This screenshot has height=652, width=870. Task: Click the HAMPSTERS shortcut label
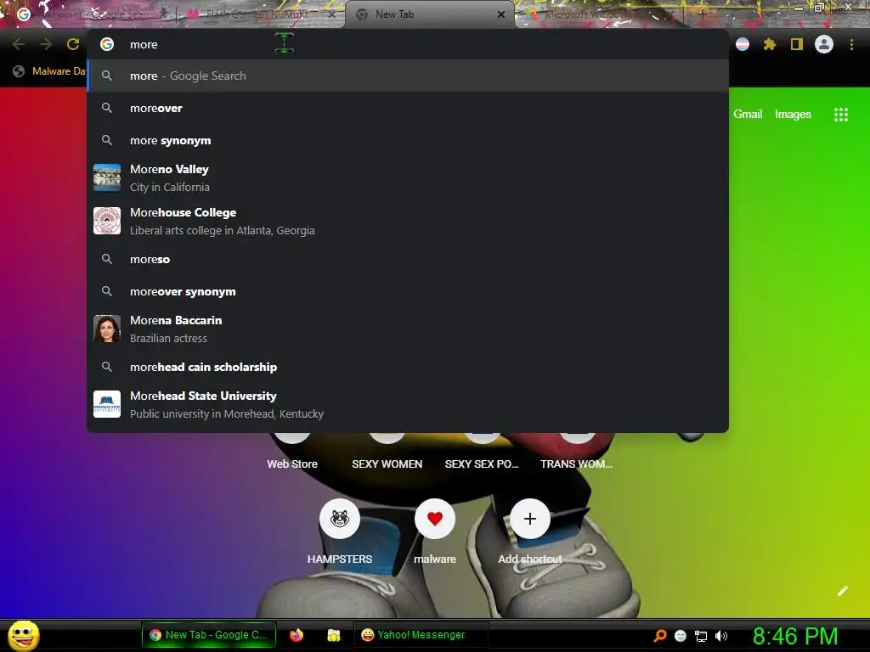(340, 559)
